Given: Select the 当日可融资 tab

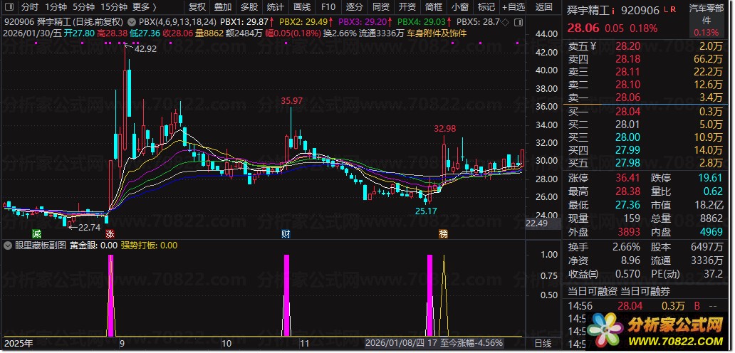Looking at the screenshot, I should pos(592,292).
